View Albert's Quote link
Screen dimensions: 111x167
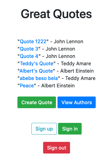(x=36, y=71)
